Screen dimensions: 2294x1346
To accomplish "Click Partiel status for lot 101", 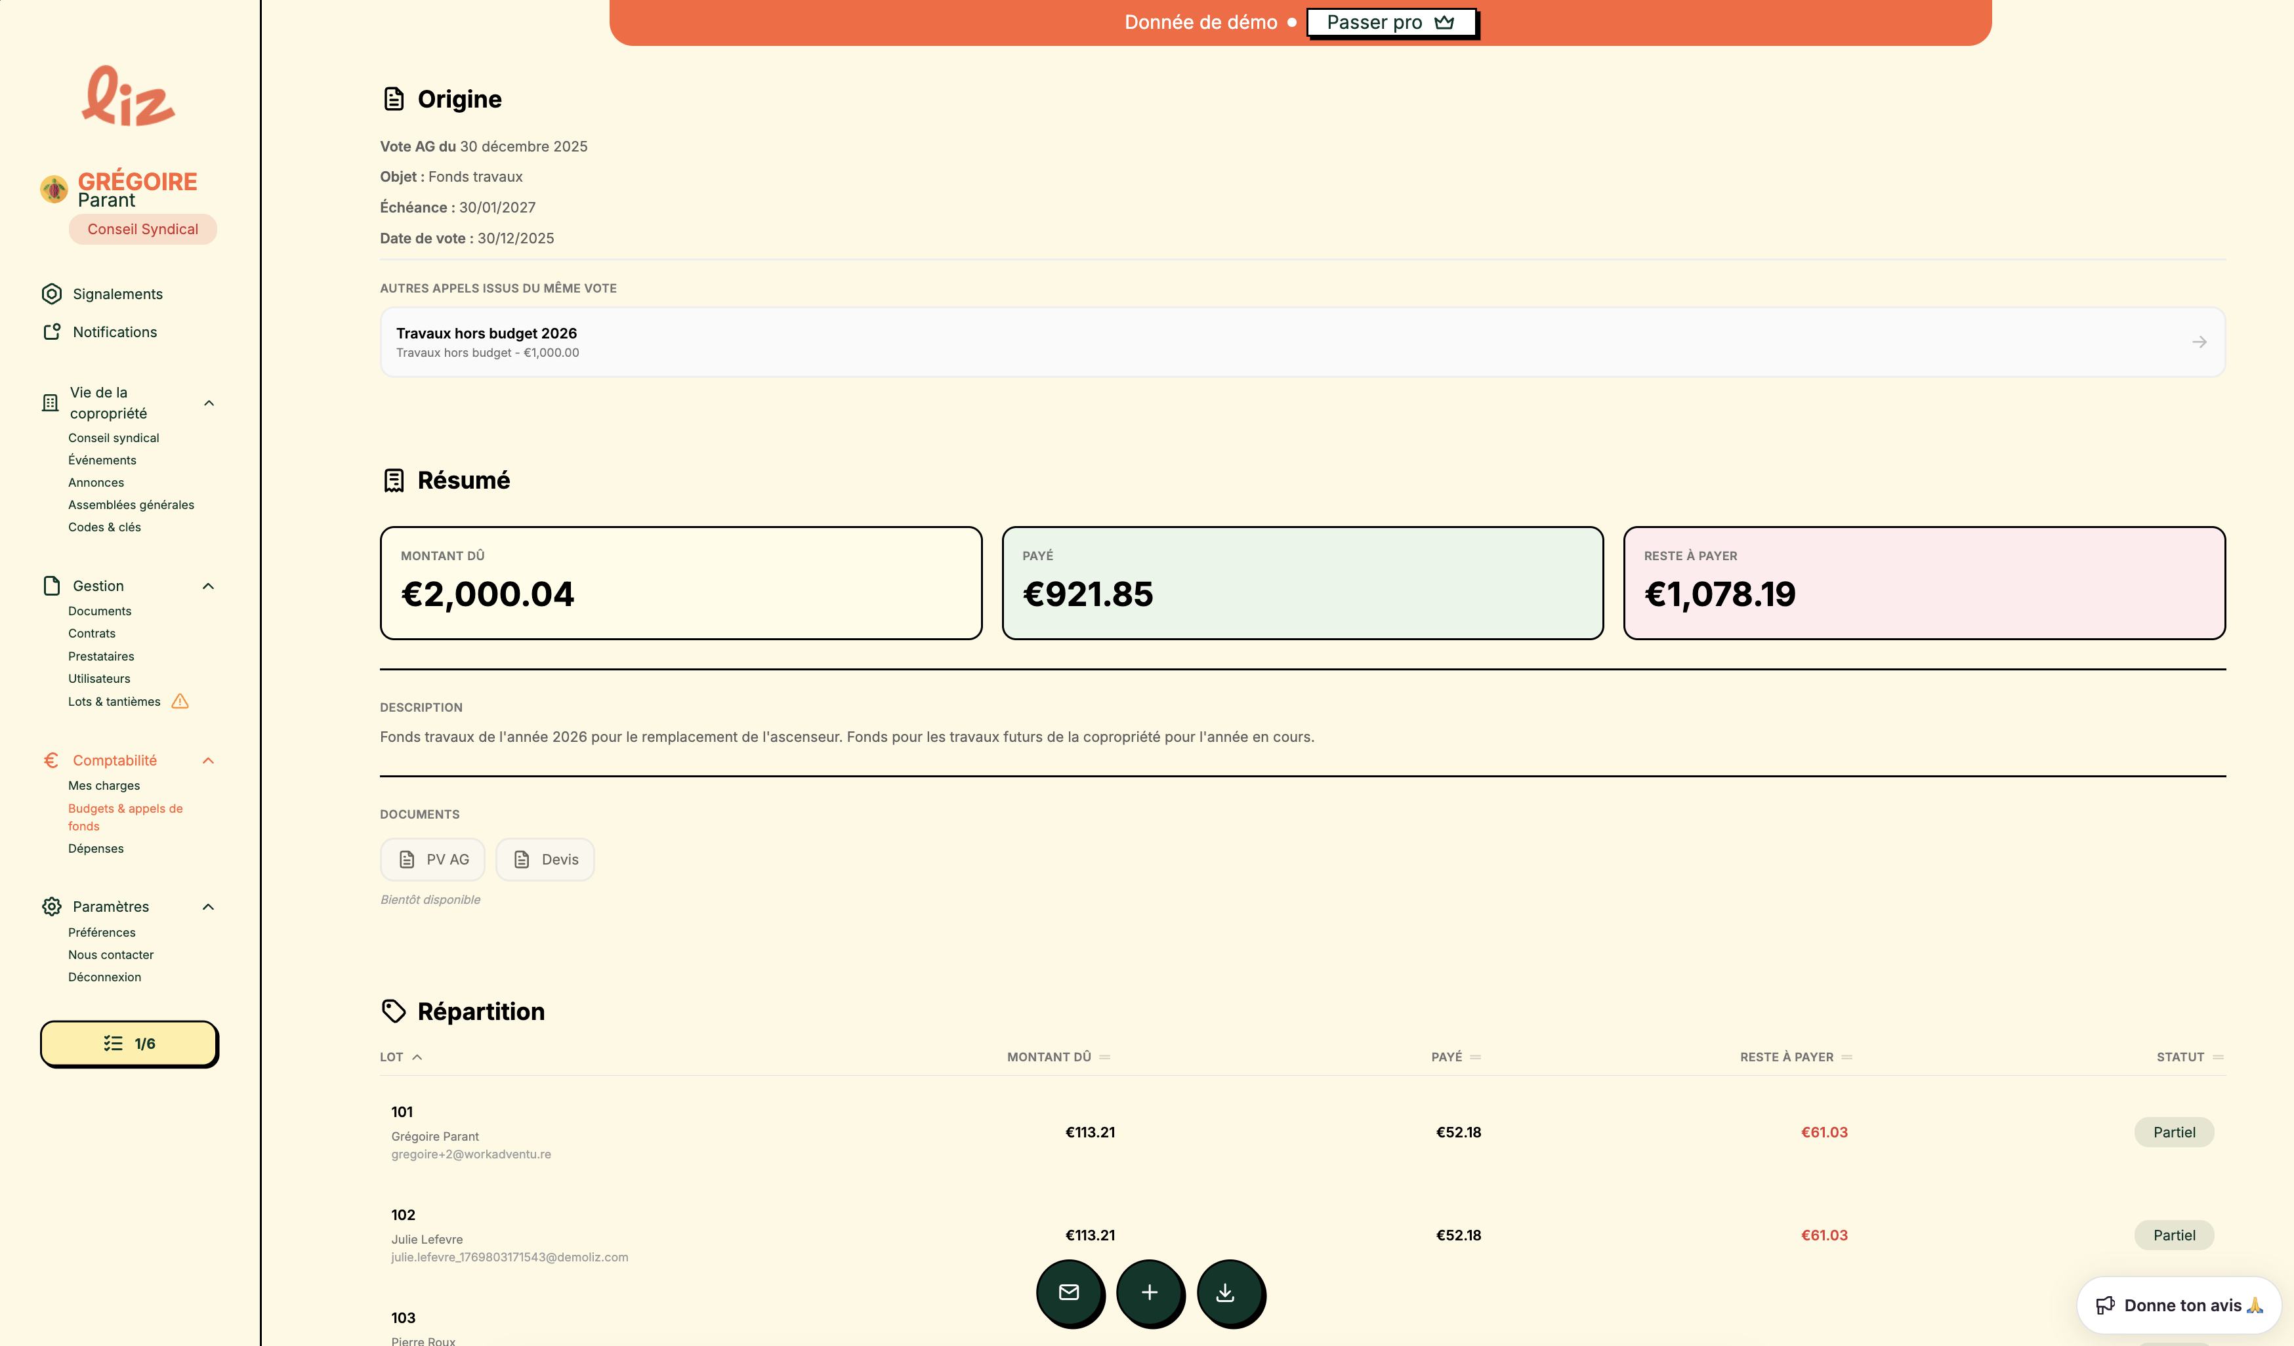I will [x=2174, y=1132].
